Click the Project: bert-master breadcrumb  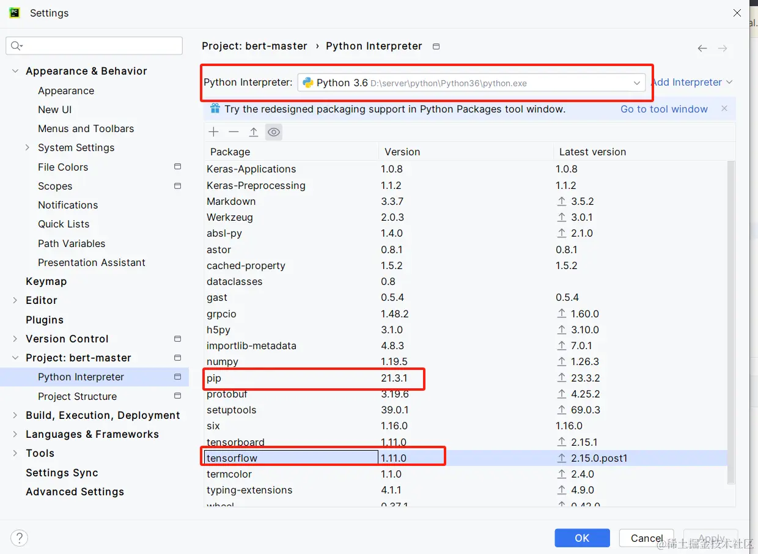(x=254, y=46)
